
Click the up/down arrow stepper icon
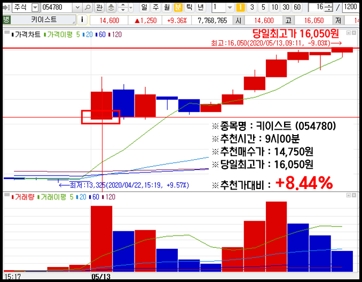point(123,7)
